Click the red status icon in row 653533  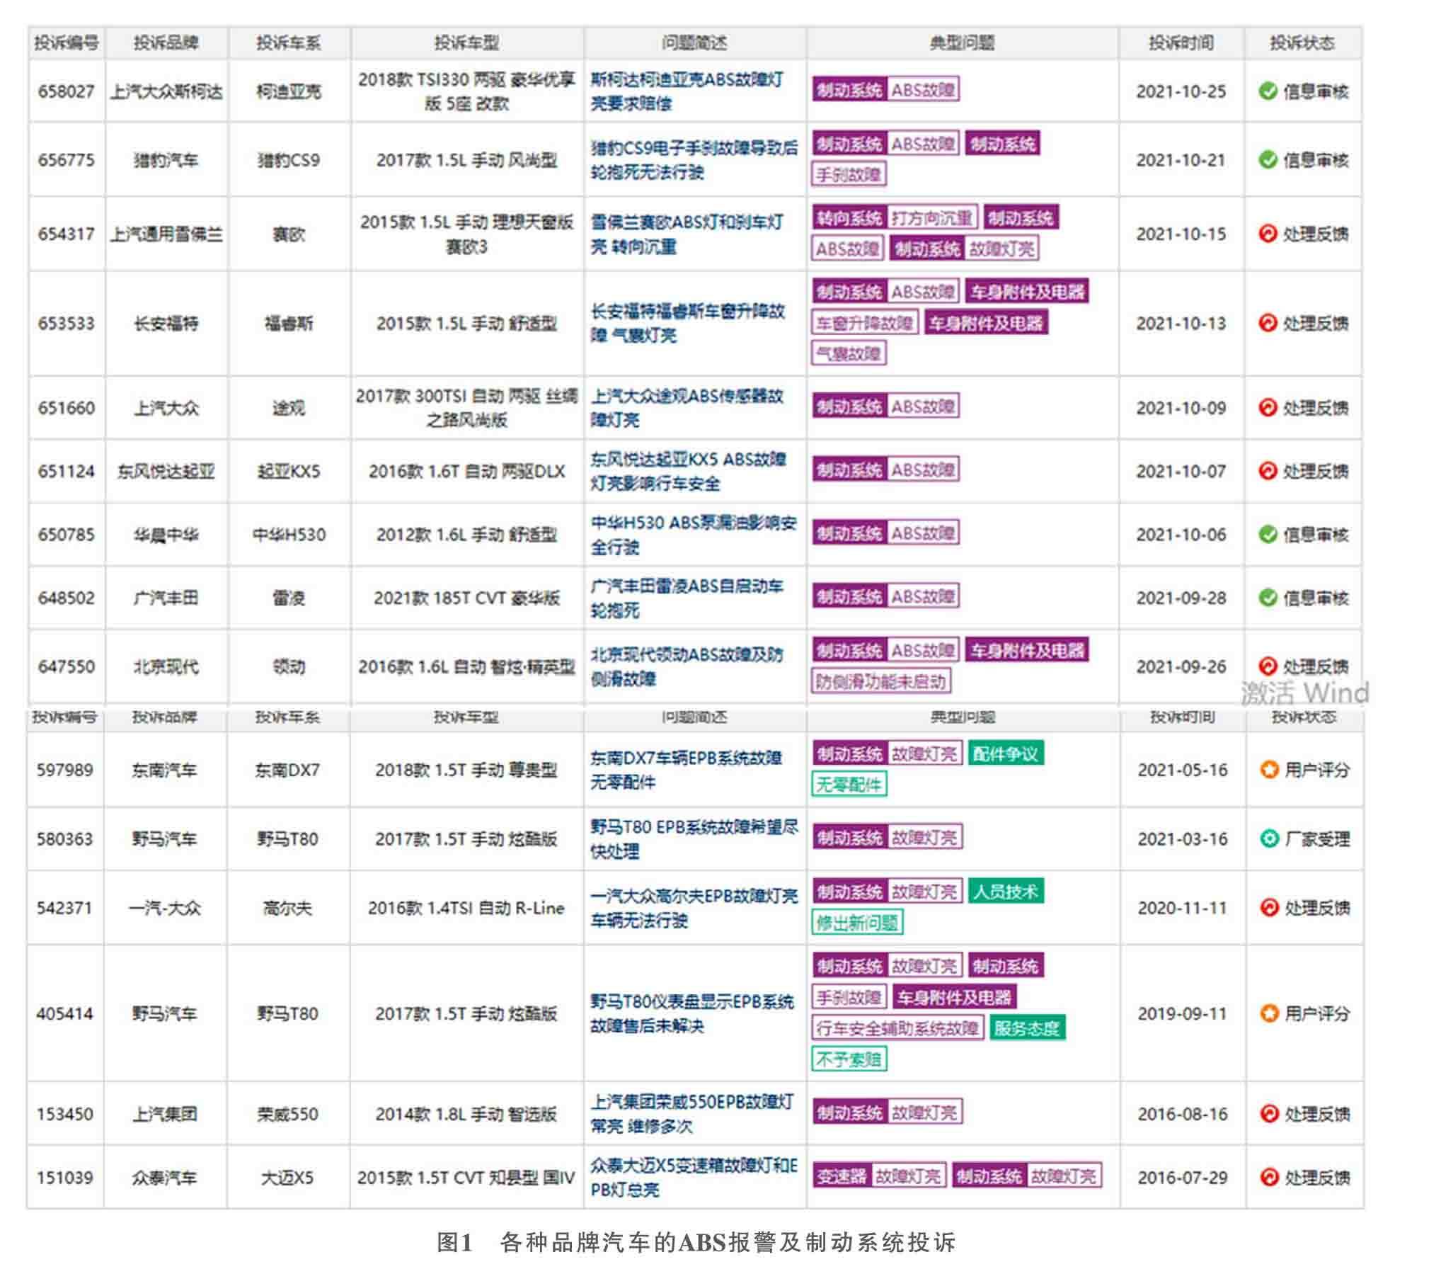(x=1268, y=323)
